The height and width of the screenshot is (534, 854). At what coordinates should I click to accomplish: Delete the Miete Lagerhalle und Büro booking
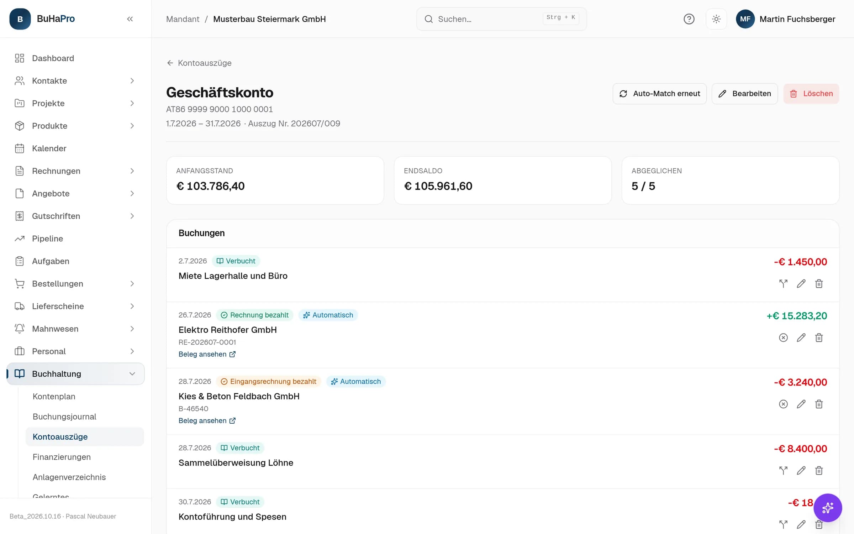pos(819,284)
